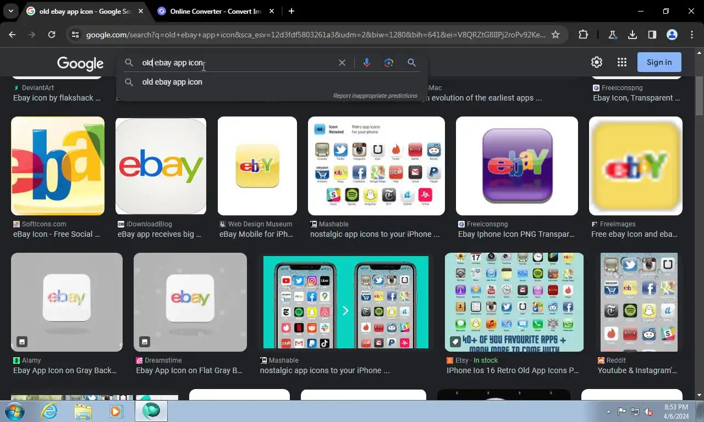
Task: Open Etsy retro app icons thumbnail
Action: 514,302
